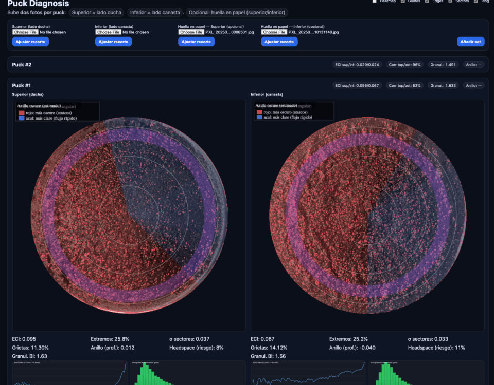Click Ajustar recorte under Inferior (lado canasta)
Image resolution: width=494 pixels, height=385 pixels.
[113, 42]
